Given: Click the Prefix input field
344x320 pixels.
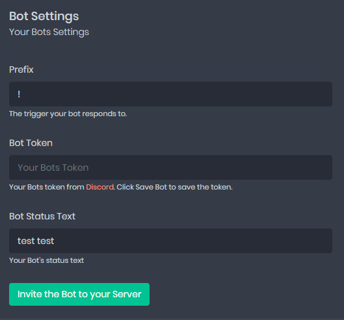Looking at the screenshot, I should coord(170,94).
